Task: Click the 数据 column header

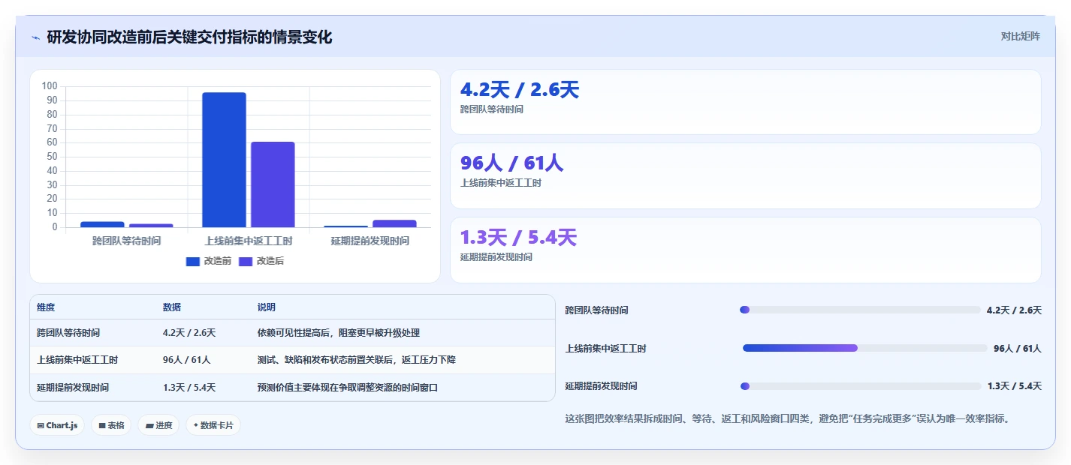Action: pos(172,307)
